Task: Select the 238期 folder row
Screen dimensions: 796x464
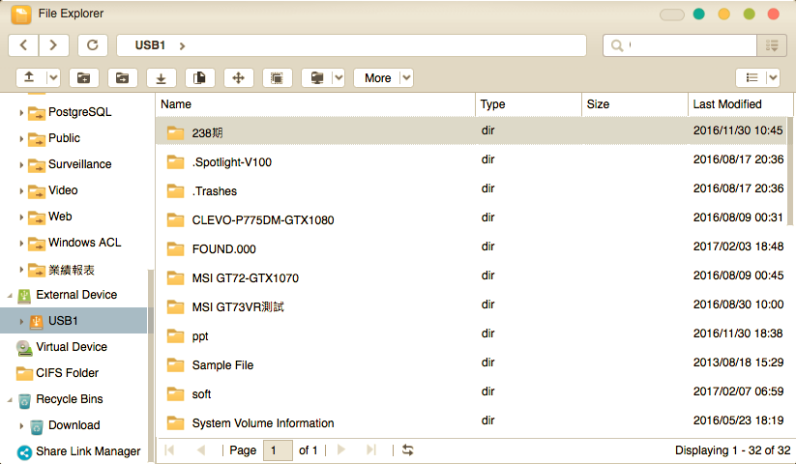Action: pyautogui.click(x=471, y=130)
